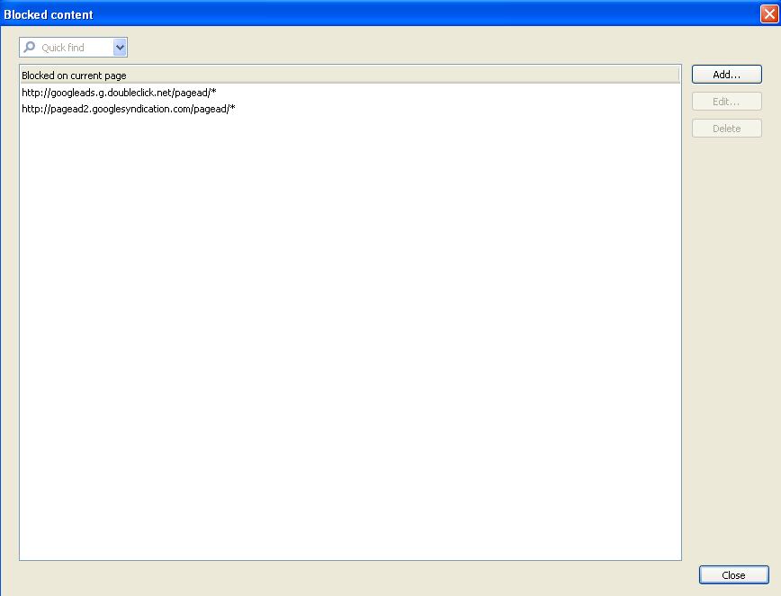Screen dimensions: 781x596
Task: Click the Add... button
Action: pos(726,75)
